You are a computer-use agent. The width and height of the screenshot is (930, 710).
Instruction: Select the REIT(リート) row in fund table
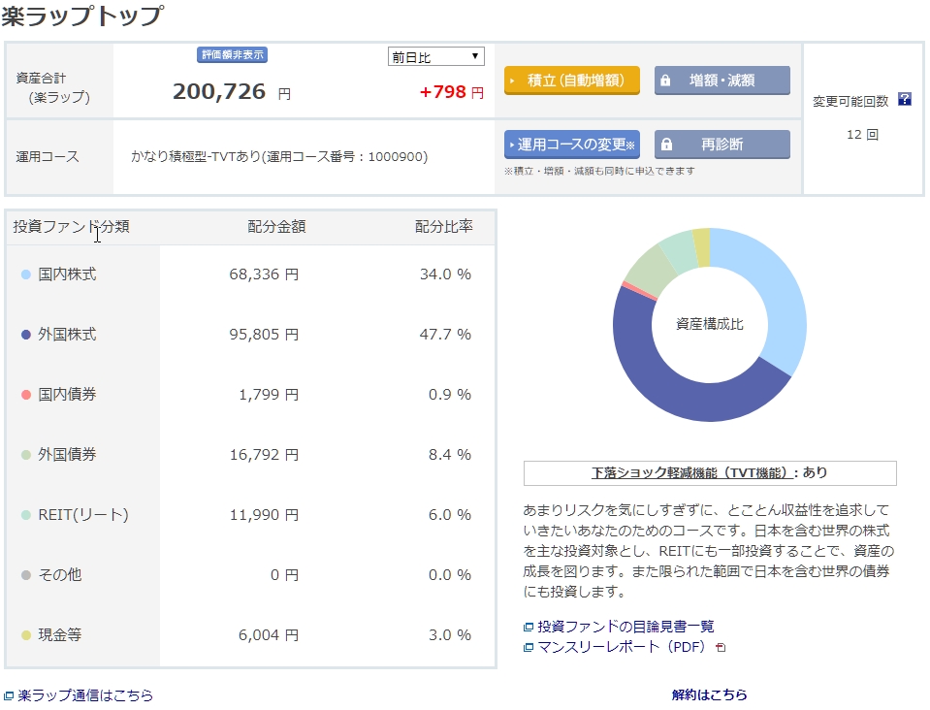point(250,515)
